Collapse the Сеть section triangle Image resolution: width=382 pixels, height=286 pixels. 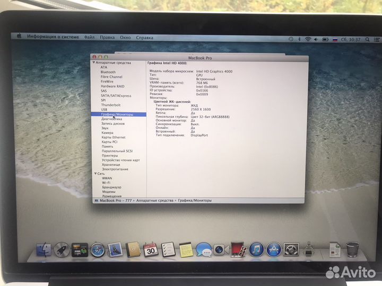[x=95, y=173]
